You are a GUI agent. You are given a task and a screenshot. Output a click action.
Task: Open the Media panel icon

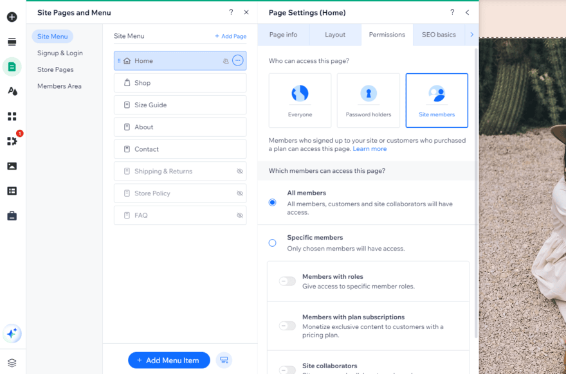coord(12,165)
